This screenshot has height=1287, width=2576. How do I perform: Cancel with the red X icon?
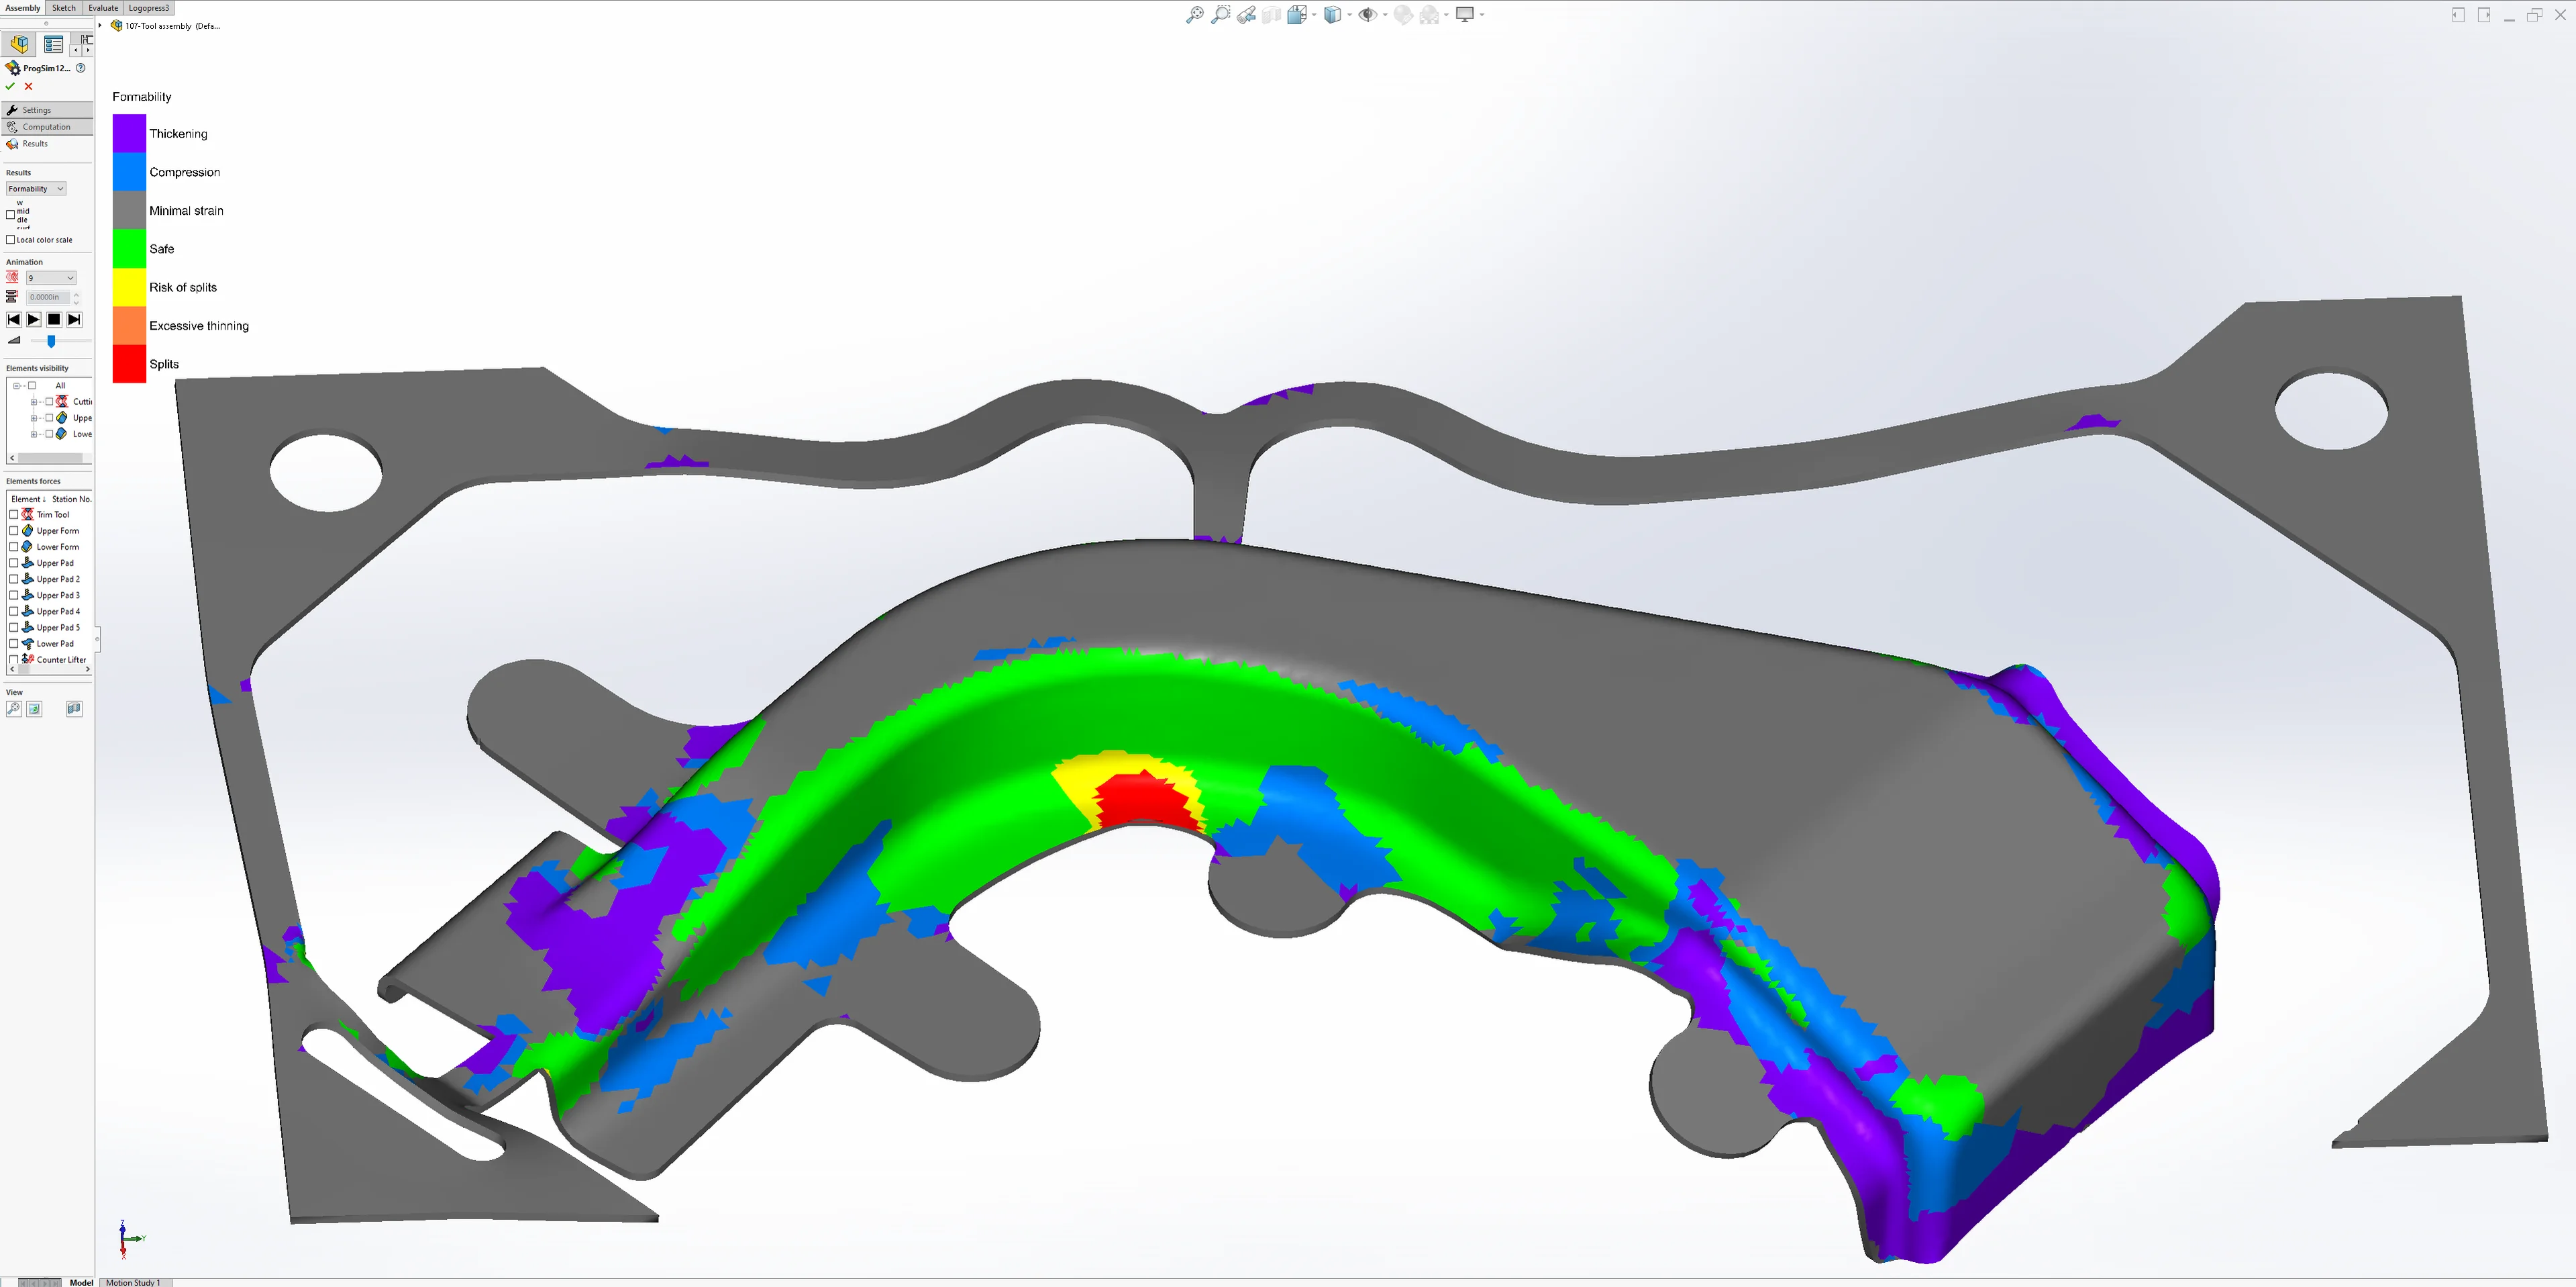28,86
